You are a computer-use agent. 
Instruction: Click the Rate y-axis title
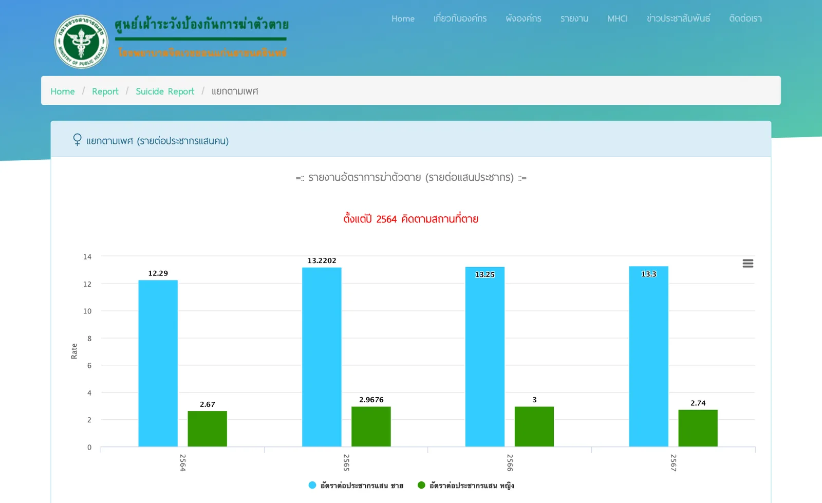point(74,351)
